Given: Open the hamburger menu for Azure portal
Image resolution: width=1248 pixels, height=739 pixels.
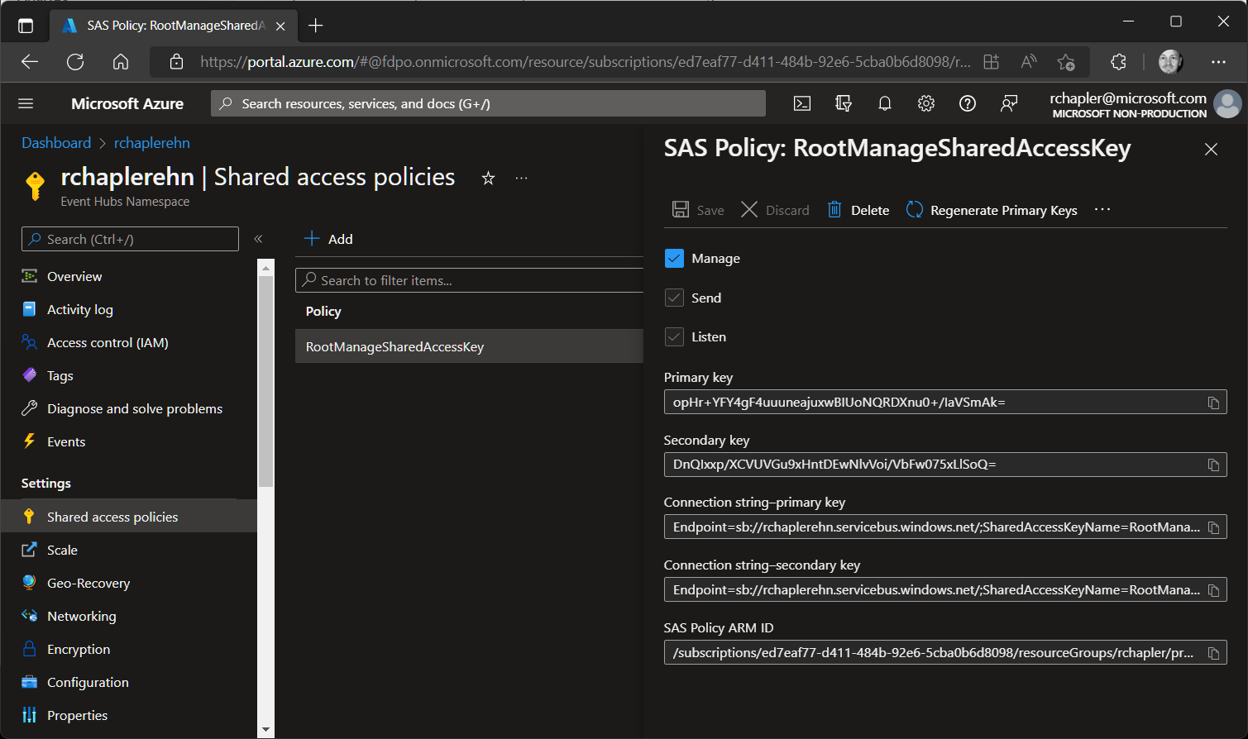Looking at the screenshot, I should [x=27, y=103].
